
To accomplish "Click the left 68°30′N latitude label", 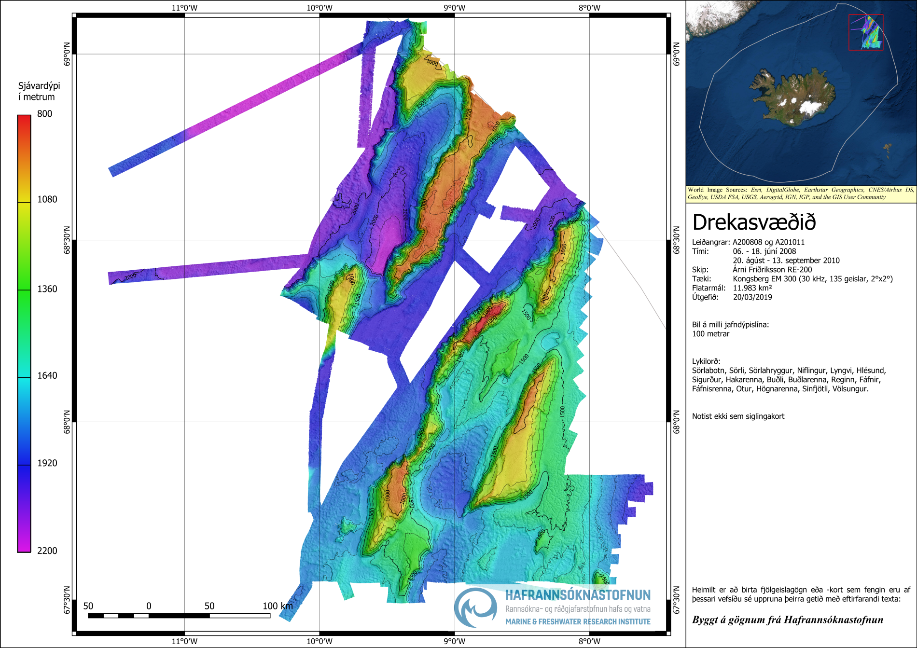I will 67,240.
